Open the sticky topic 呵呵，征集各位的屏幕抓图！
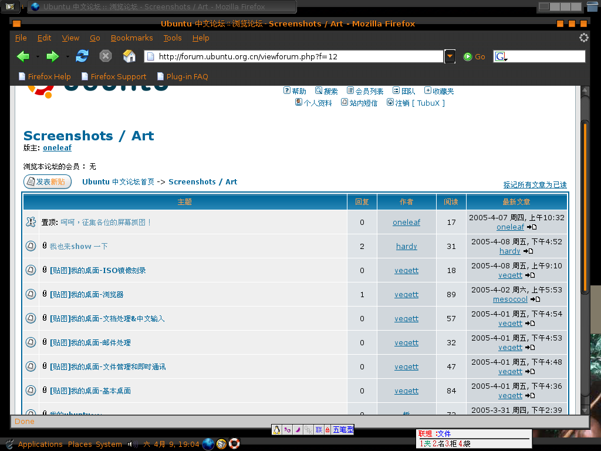601x451 pixels. [106, 223]
